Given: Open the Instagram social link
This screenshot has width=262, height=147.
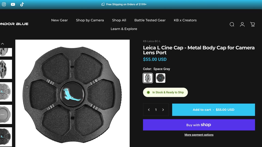Looking at the screenshot, I should coord(4,4).
